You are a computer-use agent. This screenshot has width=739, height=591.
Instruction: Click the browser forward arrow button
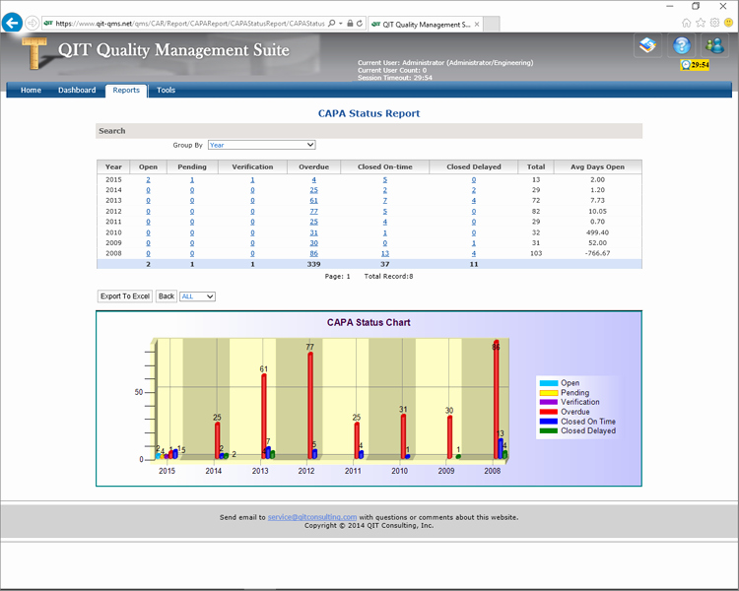32,23
